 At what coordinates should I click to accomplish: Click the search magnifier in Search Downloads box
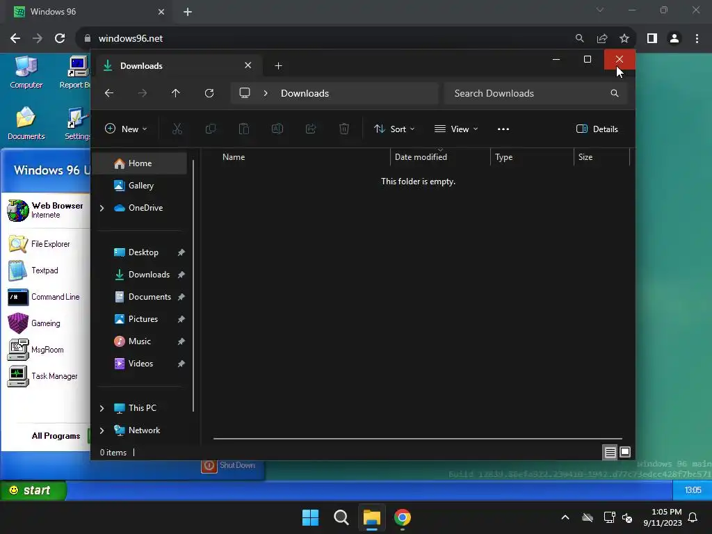pos(615,93)
